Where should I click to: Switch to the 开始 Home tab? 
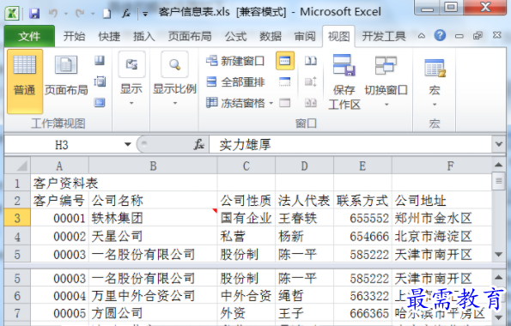pos(74,36)
